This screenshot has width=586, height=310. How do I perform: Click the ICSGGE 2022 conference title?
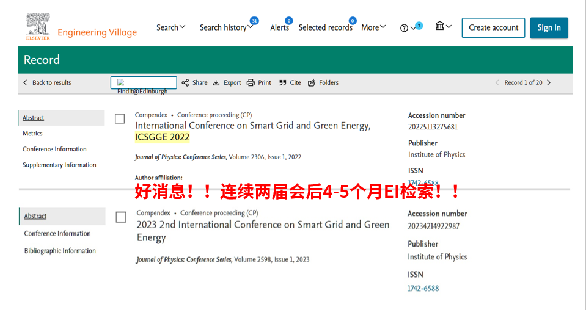click(252, 131)
